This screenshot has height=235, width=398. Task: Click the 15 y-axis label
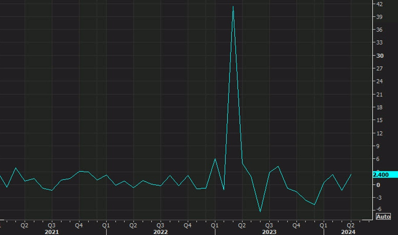tap(379, 120)
